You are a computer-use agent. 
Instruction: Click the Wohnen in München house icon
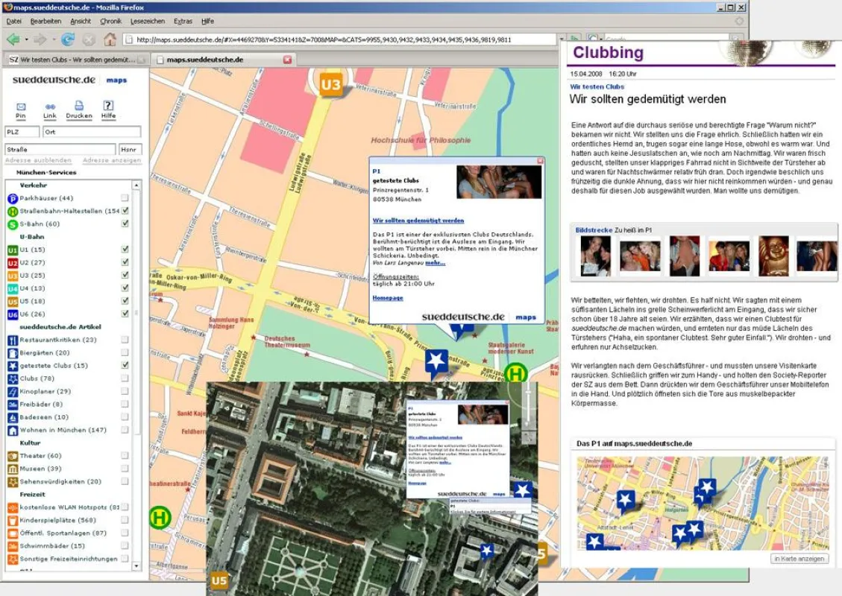pos(13,430)
